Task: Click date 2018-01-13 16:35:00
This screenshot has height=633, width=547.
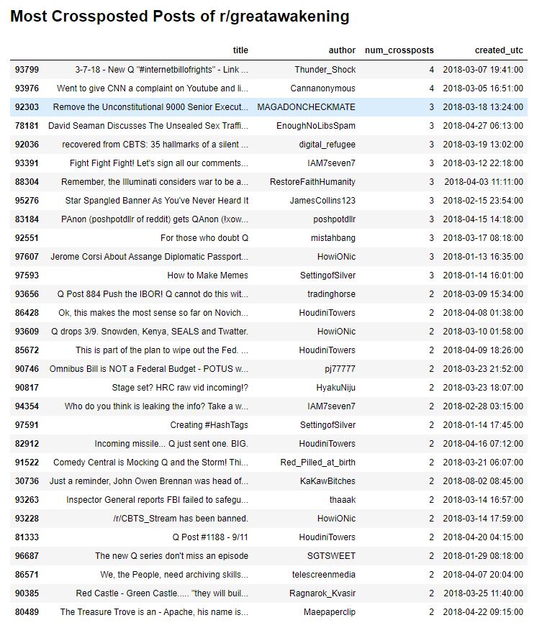Action: tap(483, 257)
